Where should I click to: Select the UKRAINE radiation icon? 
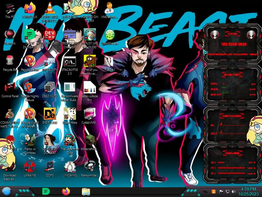pos(30,169)
